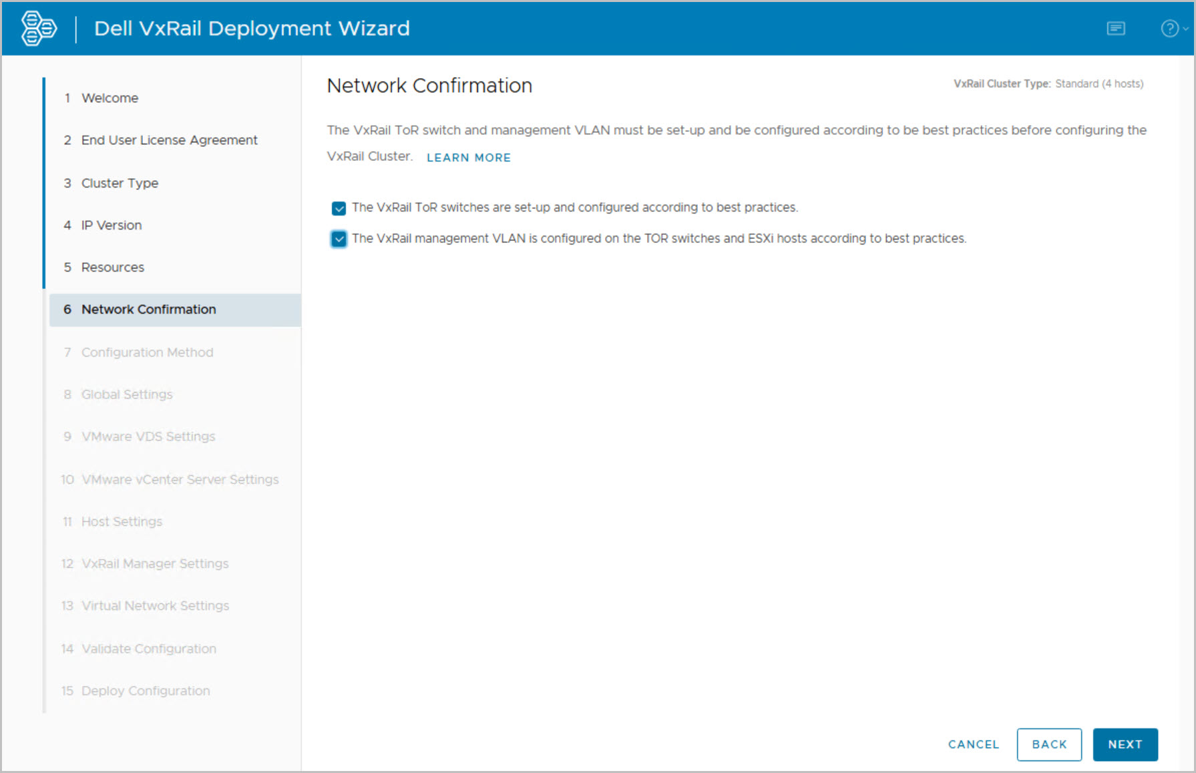This screenshot has height=773, width=1196.
Task: Jump to the Cluster Type step
Action: [x=120, y=183]
